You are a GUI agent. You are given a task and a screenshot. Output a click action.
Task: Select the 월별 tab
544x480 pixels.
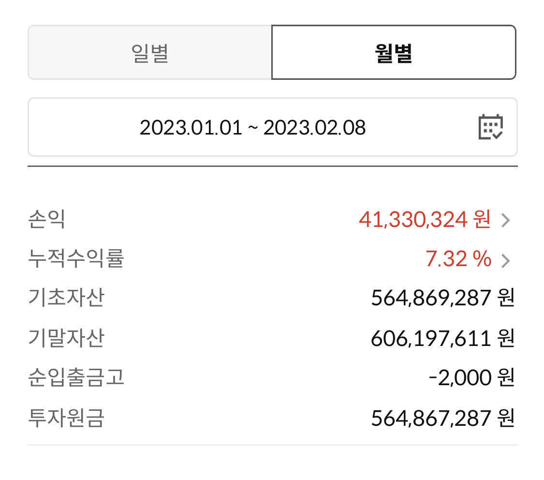point(394,53)
